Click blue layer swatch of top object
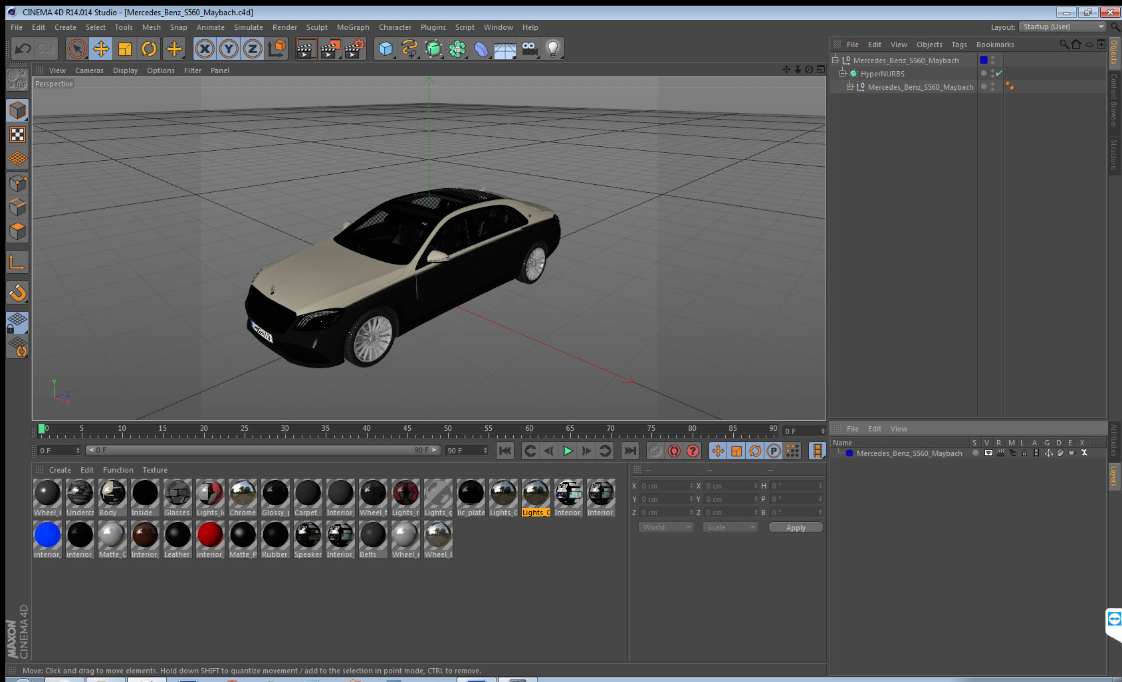1122x682 pixels. coord(984,60)
